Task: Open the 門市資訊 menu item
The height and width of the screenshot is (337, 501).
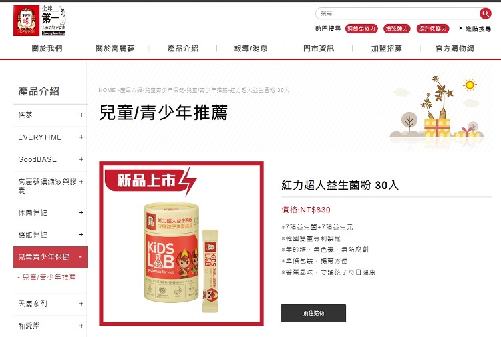Action: click(319, 49)
